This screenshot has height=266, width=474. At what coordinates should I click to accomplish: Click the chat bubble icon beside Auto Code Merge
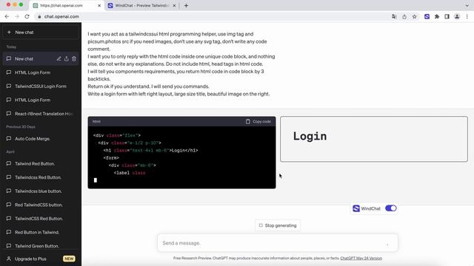pos(9,139)
